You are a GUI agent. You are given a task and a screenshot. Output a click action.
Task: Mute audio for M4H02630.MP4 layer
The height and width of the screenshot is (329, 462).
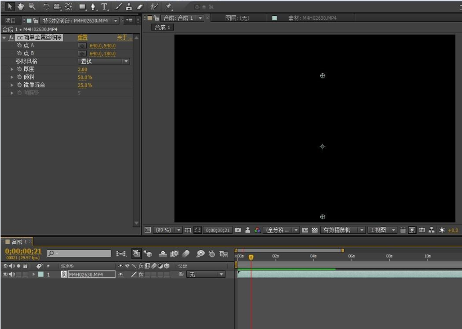(x=12, y=274)
